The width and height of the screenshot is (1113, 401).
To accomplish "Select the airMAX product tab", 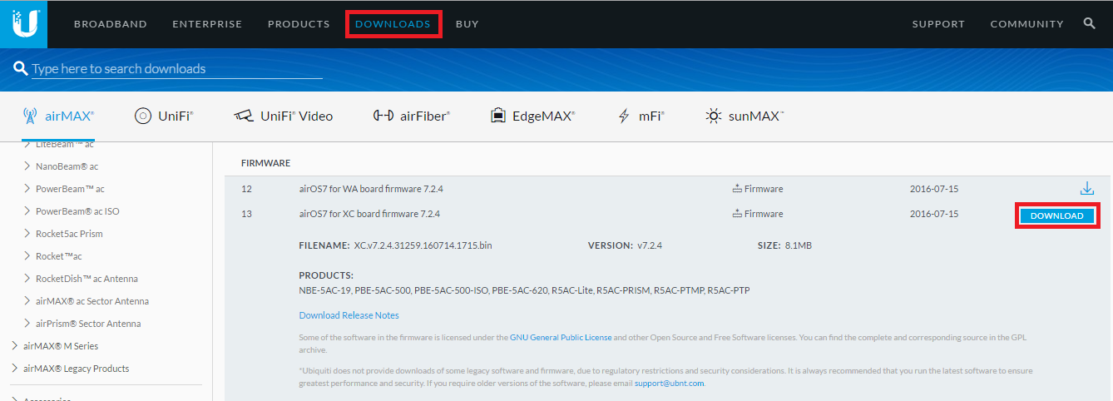I will (x=58, y=116).
